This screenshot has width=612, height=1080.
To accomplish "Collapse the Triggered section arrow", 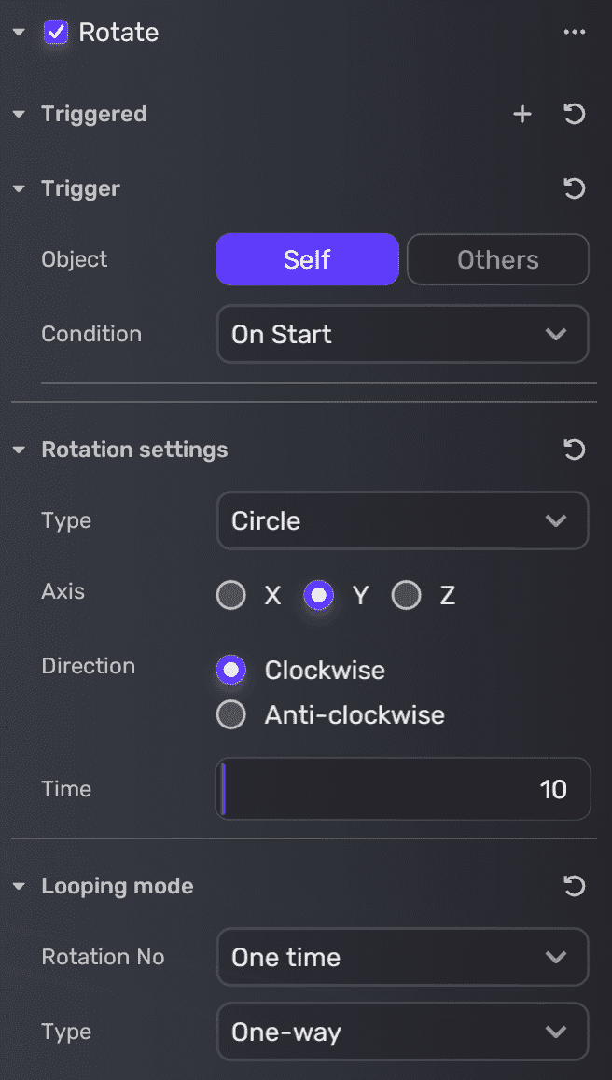I will pos(19,115).
